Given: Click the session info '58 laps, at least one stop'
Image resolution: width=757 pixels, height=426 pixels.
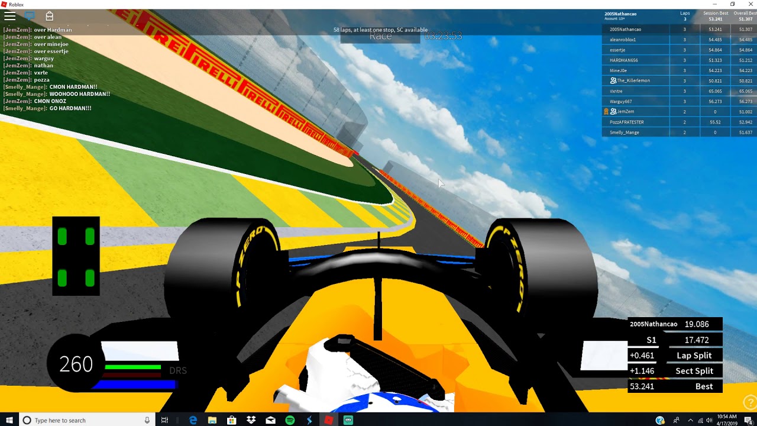Looking at the screenshot, I should click(380, 30).
